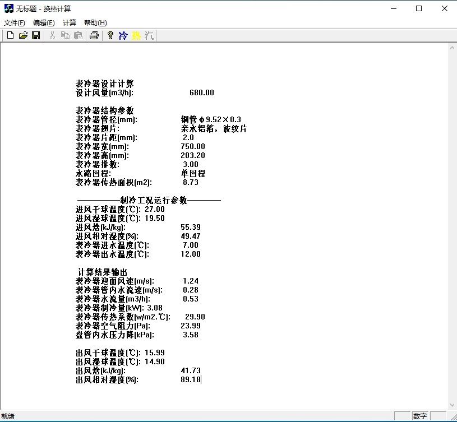Click inlet wet bulb temperature 19.50
Screen dimensions: 457x422
coord(155,218)
